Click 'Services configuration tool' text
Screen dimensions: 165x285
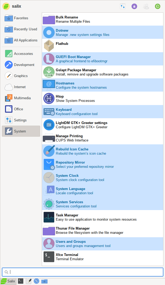(x=76, y=206)
